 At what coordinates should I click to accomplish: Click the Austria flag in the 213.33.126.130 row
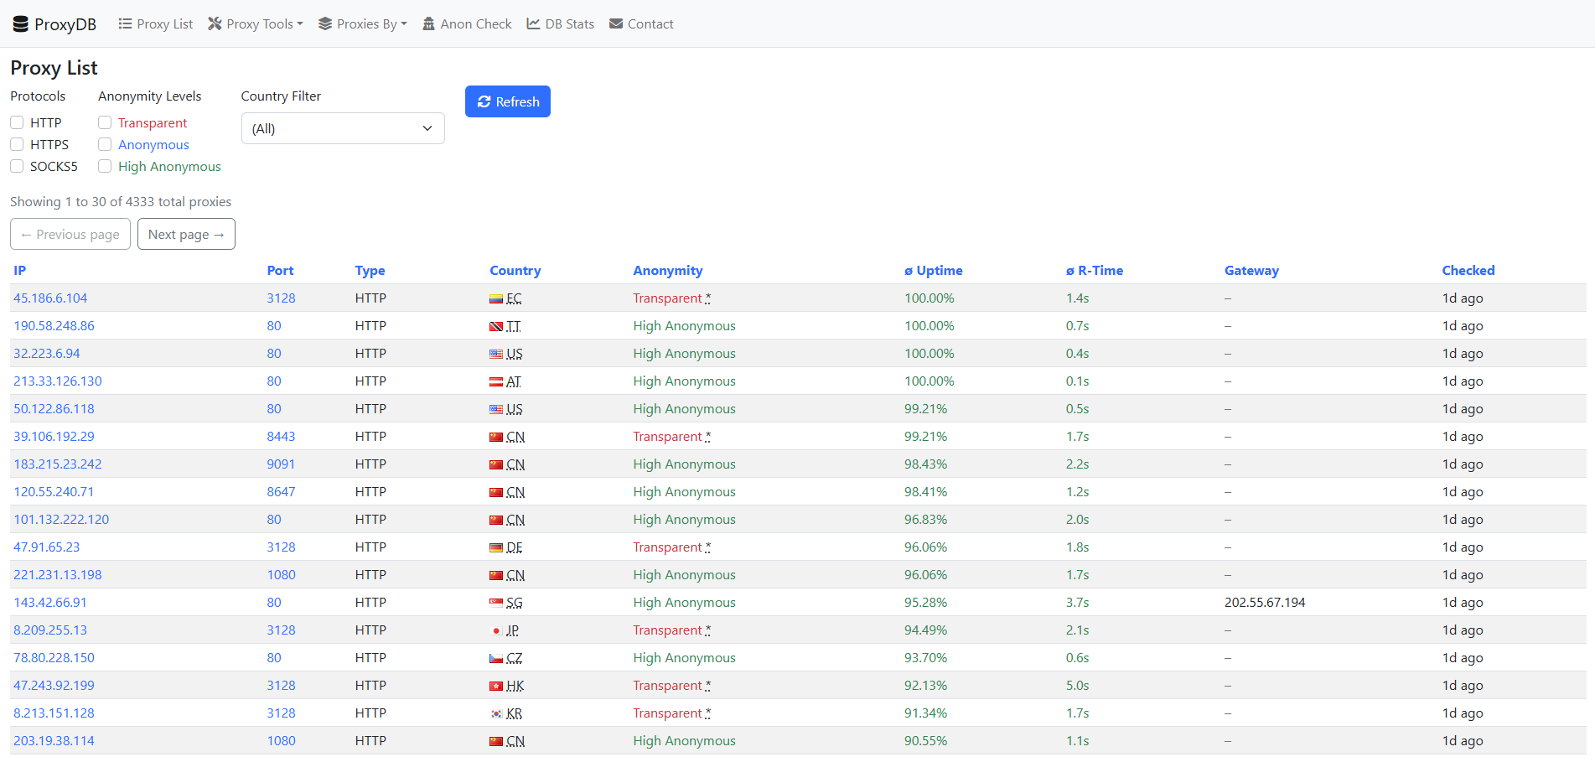tap(496, 381)
